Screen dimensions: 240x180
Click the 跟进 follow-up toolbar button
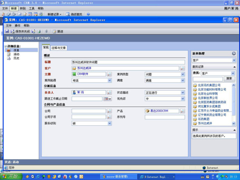(x=58, y=31)
